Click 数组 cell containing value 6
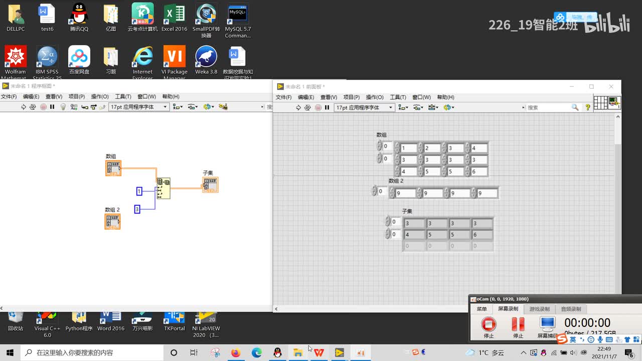Viewport: 642px width, 361px height. pyautogui.click(x=479, y=171)
